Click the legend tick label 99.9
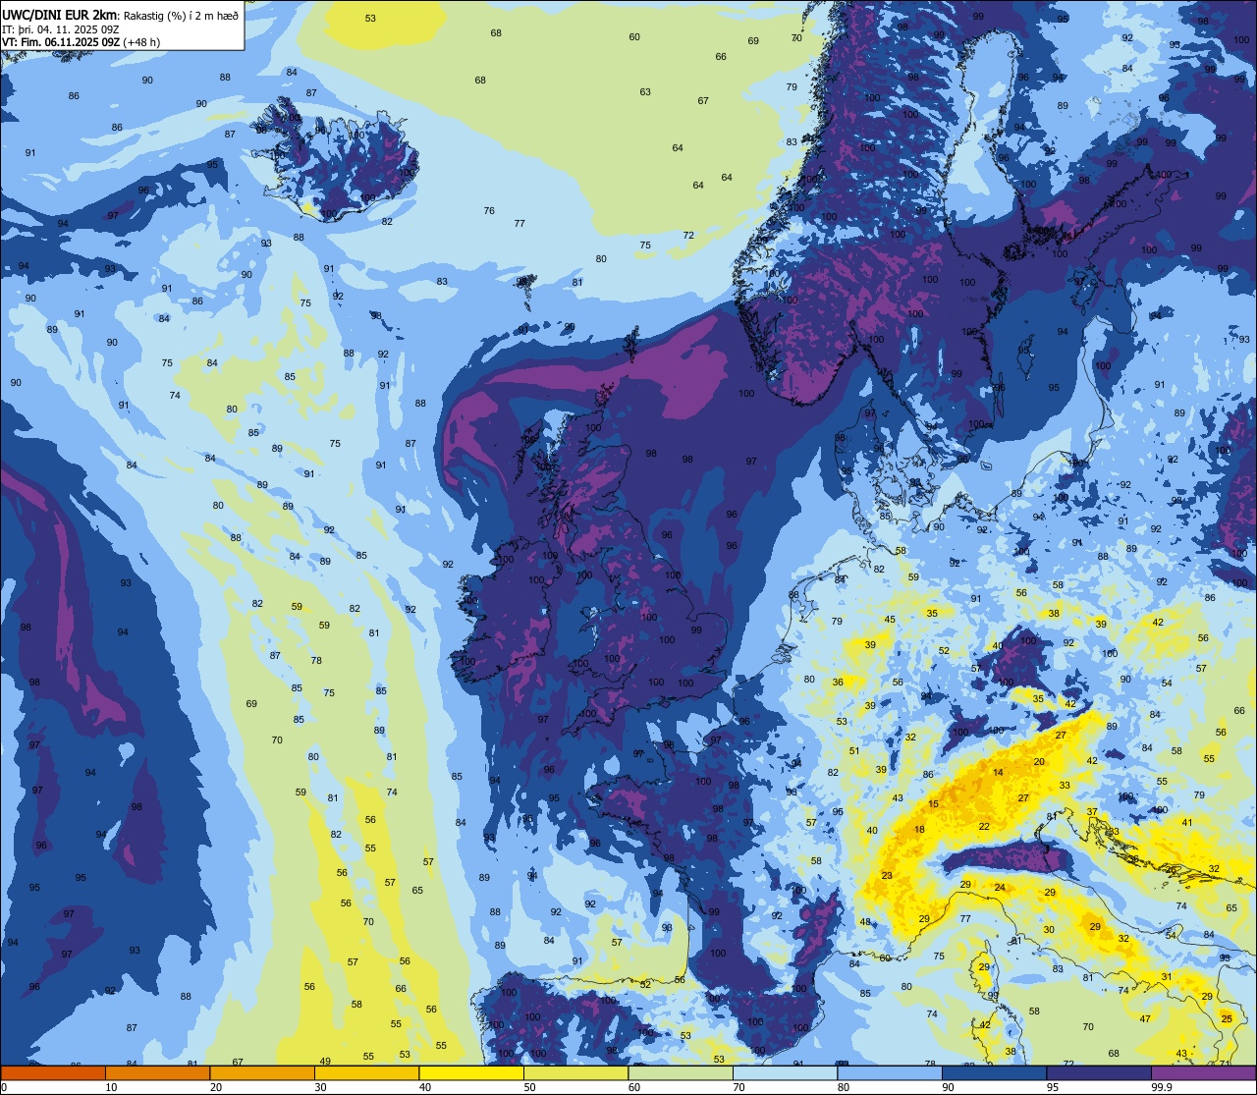The width and height of the screenshot is (1257, 1095). click(1160, 1087)
